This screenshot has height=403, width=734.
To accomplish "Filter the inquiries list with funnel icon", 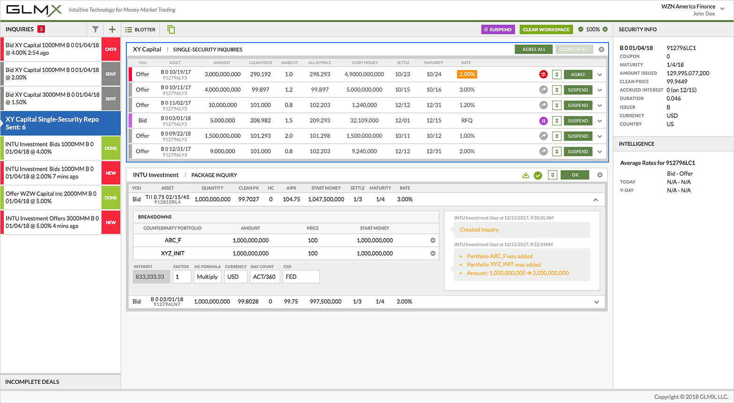I will pyautogui.click(x=95, y=29).
